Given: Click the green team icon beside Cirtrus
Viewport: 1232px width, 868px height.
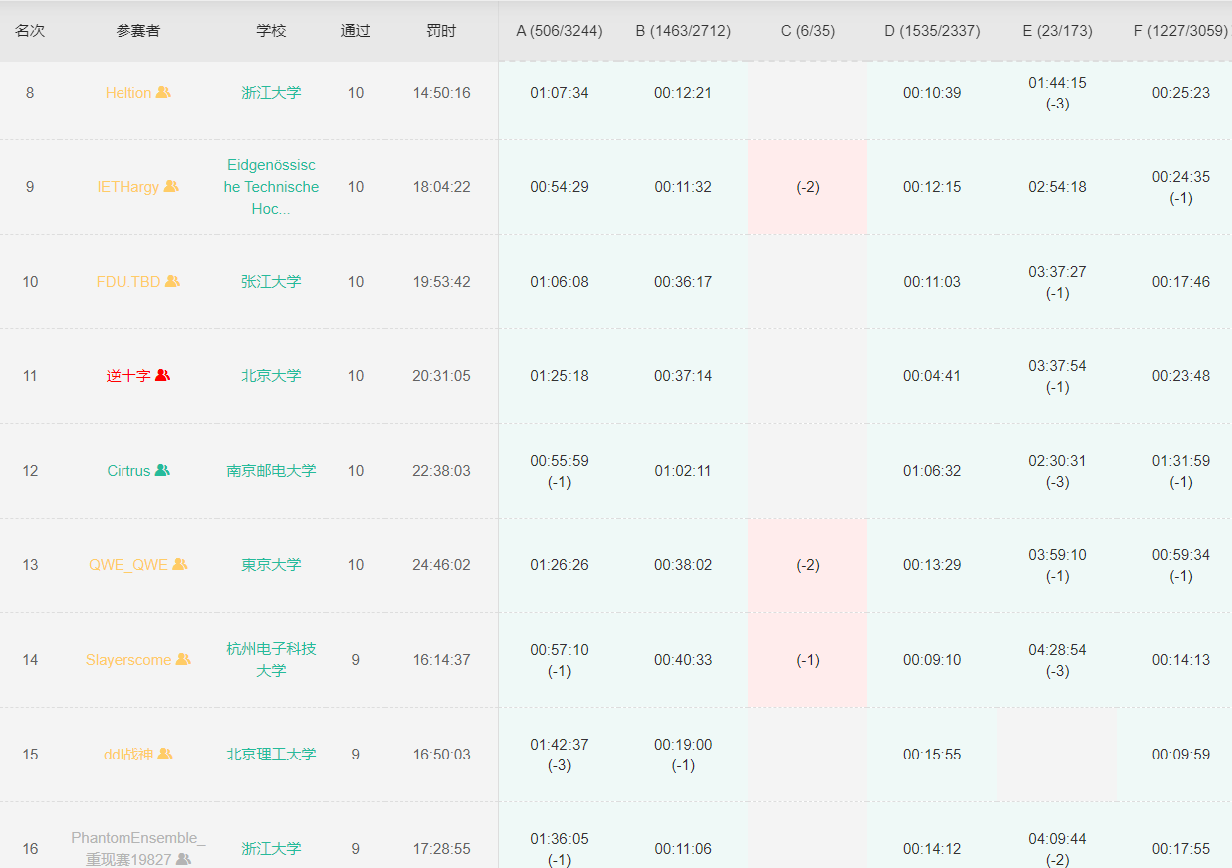Looking at the screenshot, I should [x=162, y=470].
